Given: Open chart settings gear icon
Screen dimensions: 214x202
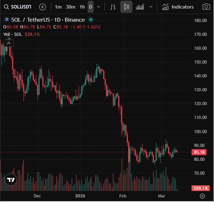Looking at the screenshot, I should [x=202, y=196].
